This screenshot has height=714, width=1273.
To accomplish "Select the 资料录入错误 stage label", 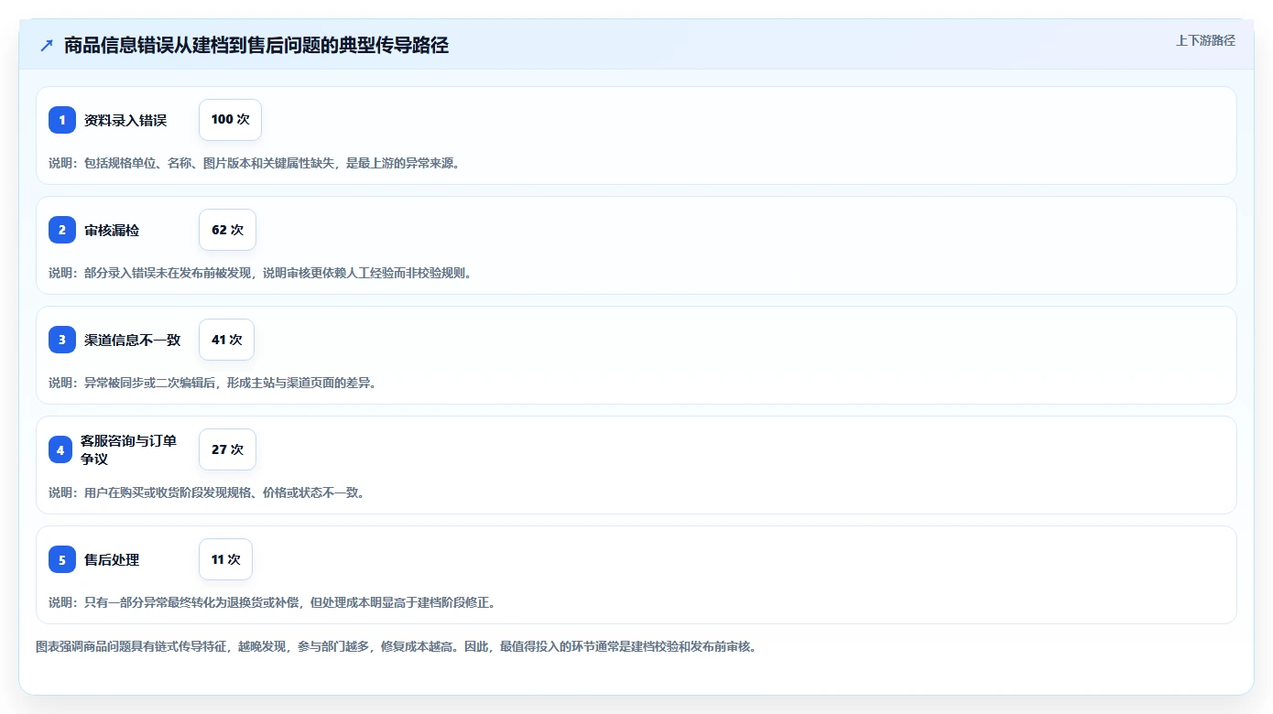I will pyautogui.click(x=125, y=120).
